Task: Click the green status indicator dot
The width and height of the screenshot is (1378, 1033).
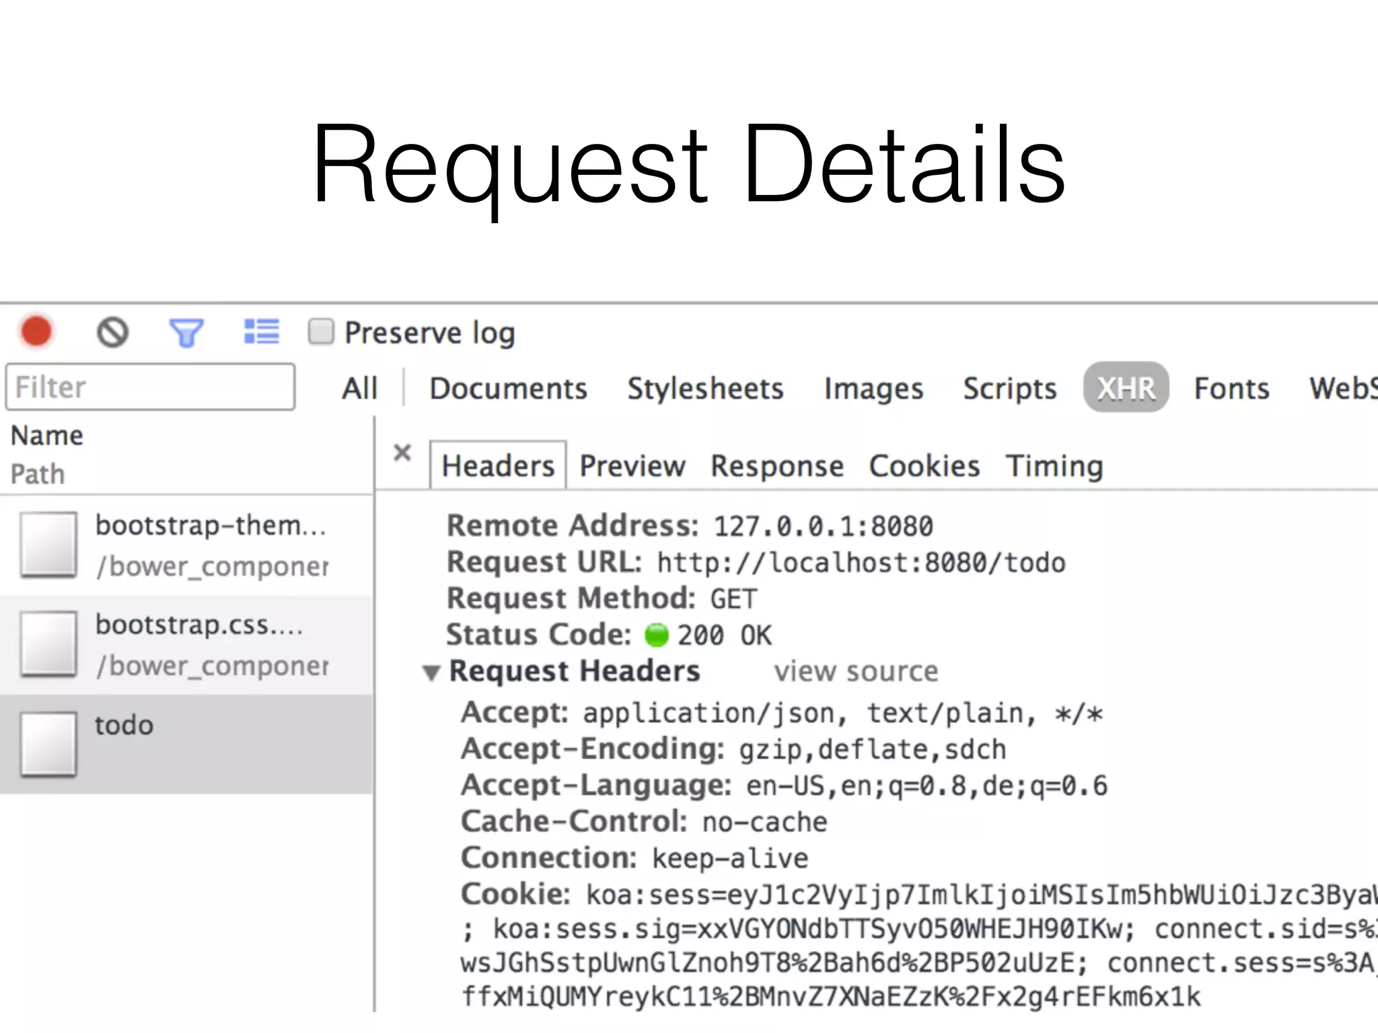Action: point(656,635)
